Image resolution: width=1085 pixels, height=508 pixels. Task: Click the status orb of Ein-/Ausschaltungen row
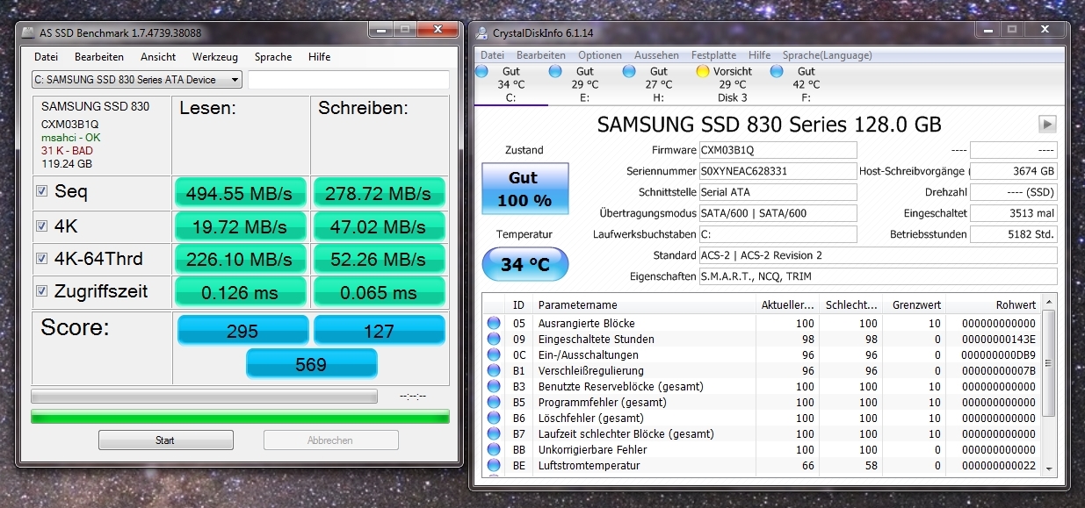tap(494, 354)
